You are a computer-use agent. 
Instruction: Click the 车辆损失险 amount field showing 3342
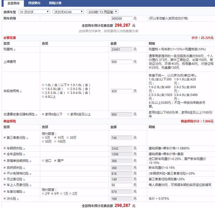121,149
